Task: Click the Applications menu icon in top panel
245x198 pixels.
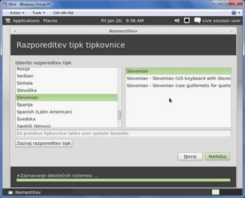Action: [8, 21]
